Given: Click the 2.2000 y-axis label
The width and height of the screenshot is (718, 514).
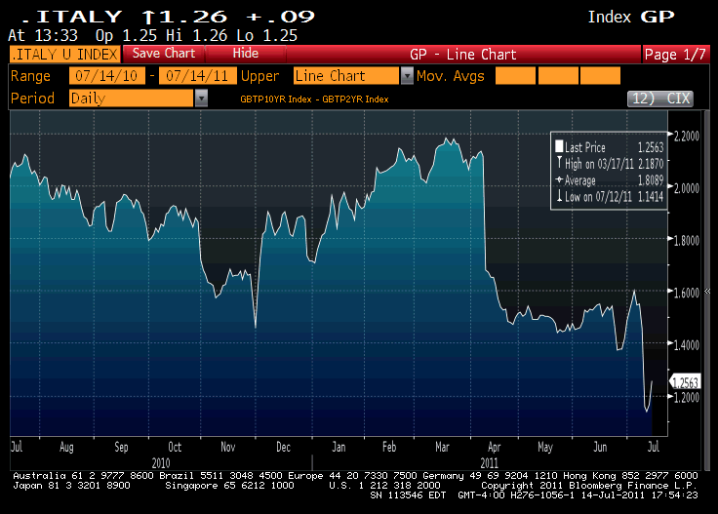Looking at the screenshot, I should click(686, 136).
